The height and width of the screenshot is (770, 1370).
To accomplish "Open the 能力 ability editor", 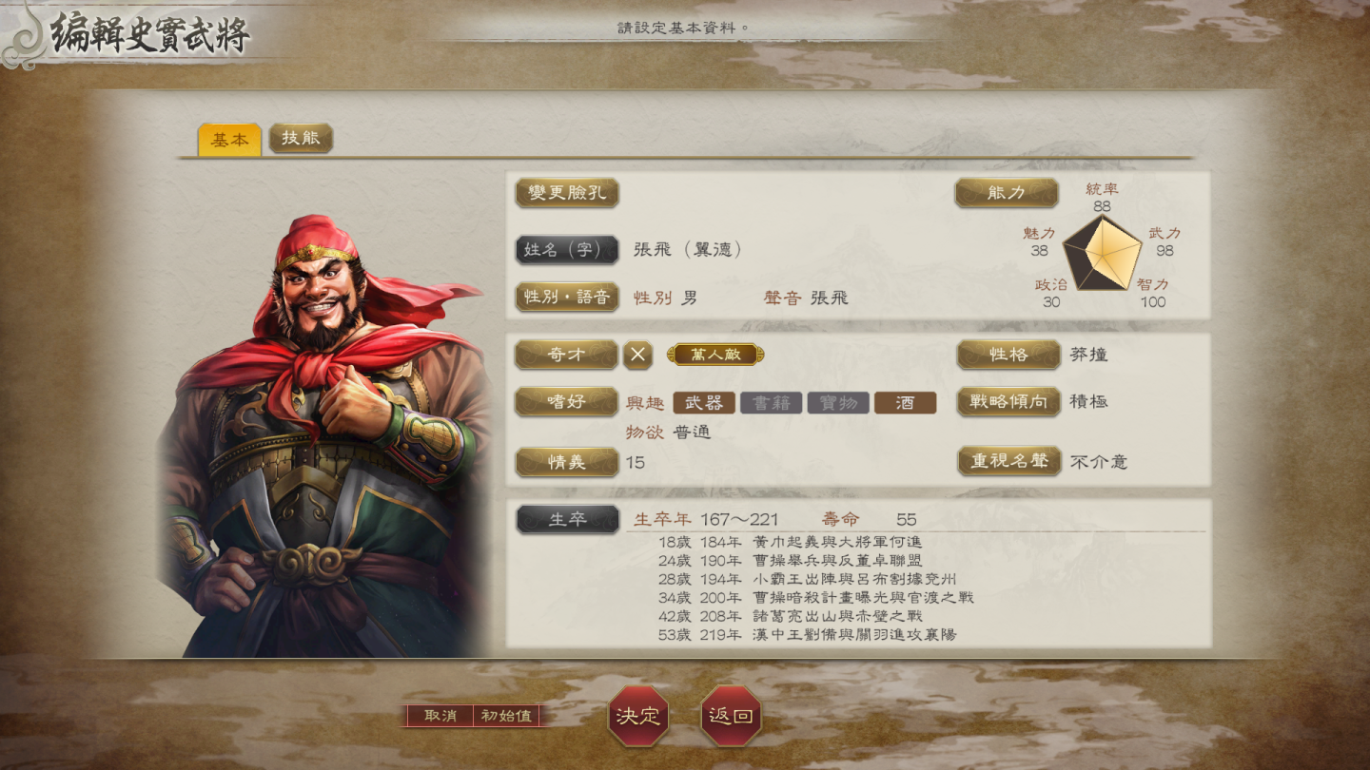I will (x=1007, y=193).
